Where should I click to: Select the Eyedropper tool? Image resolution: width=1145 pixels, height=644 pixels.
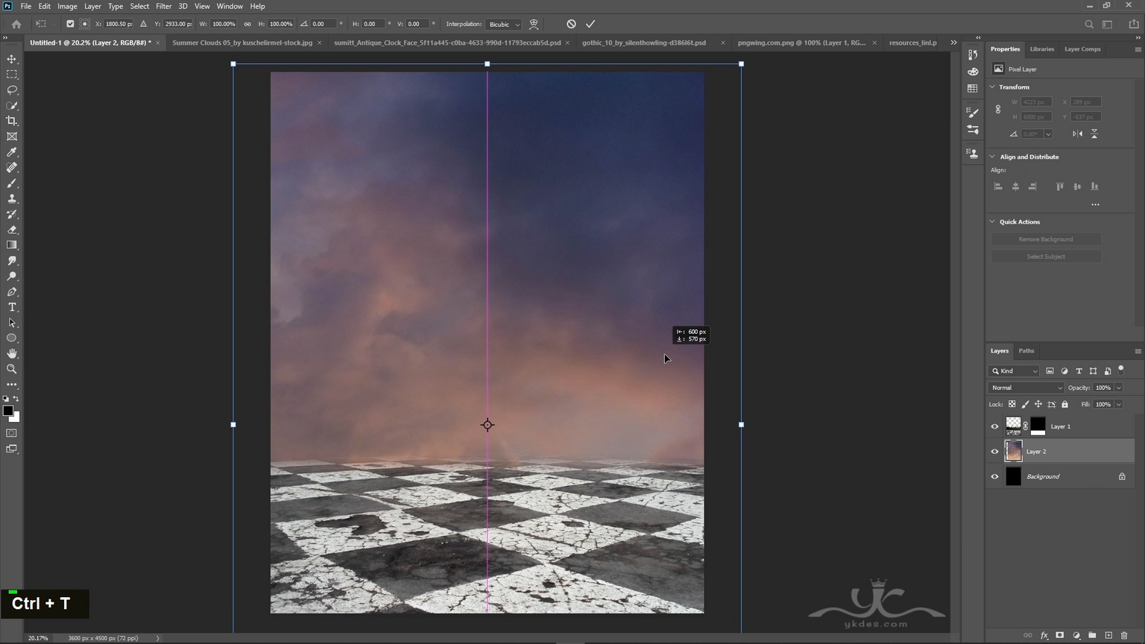(12, 152)
